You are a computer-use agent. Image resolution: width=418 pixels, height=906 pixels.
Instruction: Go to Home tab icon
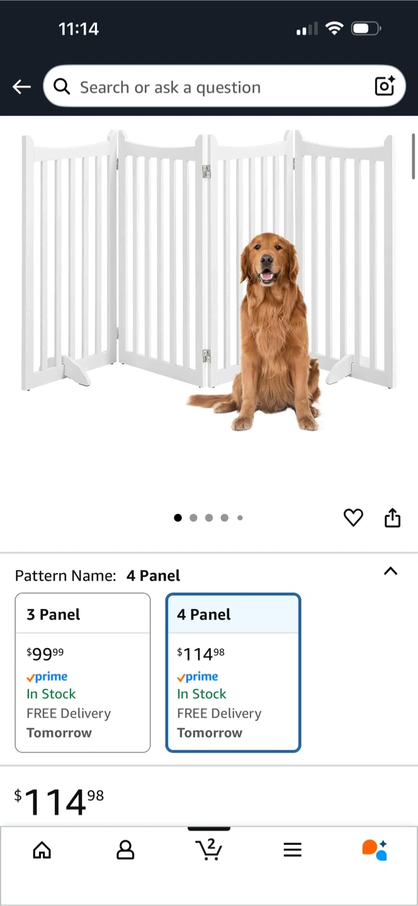42,850
